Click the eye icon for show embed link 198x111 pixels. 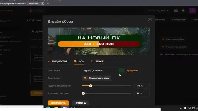161,55
